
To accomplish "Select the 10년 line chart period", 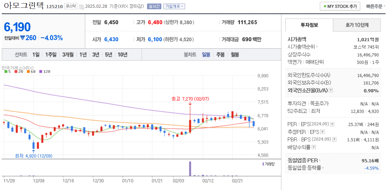I will [123, 55].
